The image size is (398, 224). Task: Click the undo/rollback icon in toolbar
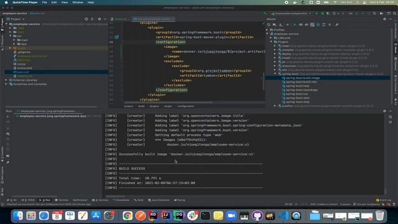374,13
